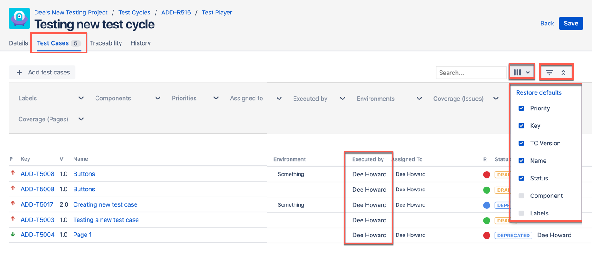Click the plus icon beside Add test cases
Screen dimensions: 592x264
(19, 72)
